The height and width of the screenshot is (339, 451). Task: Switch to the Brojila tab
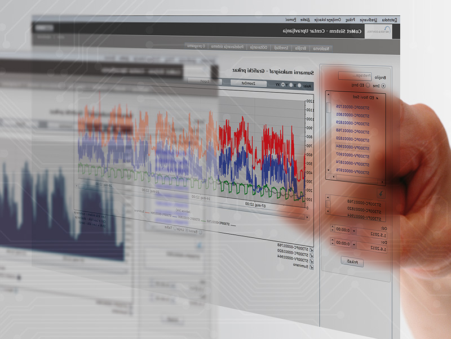[300, 48]
